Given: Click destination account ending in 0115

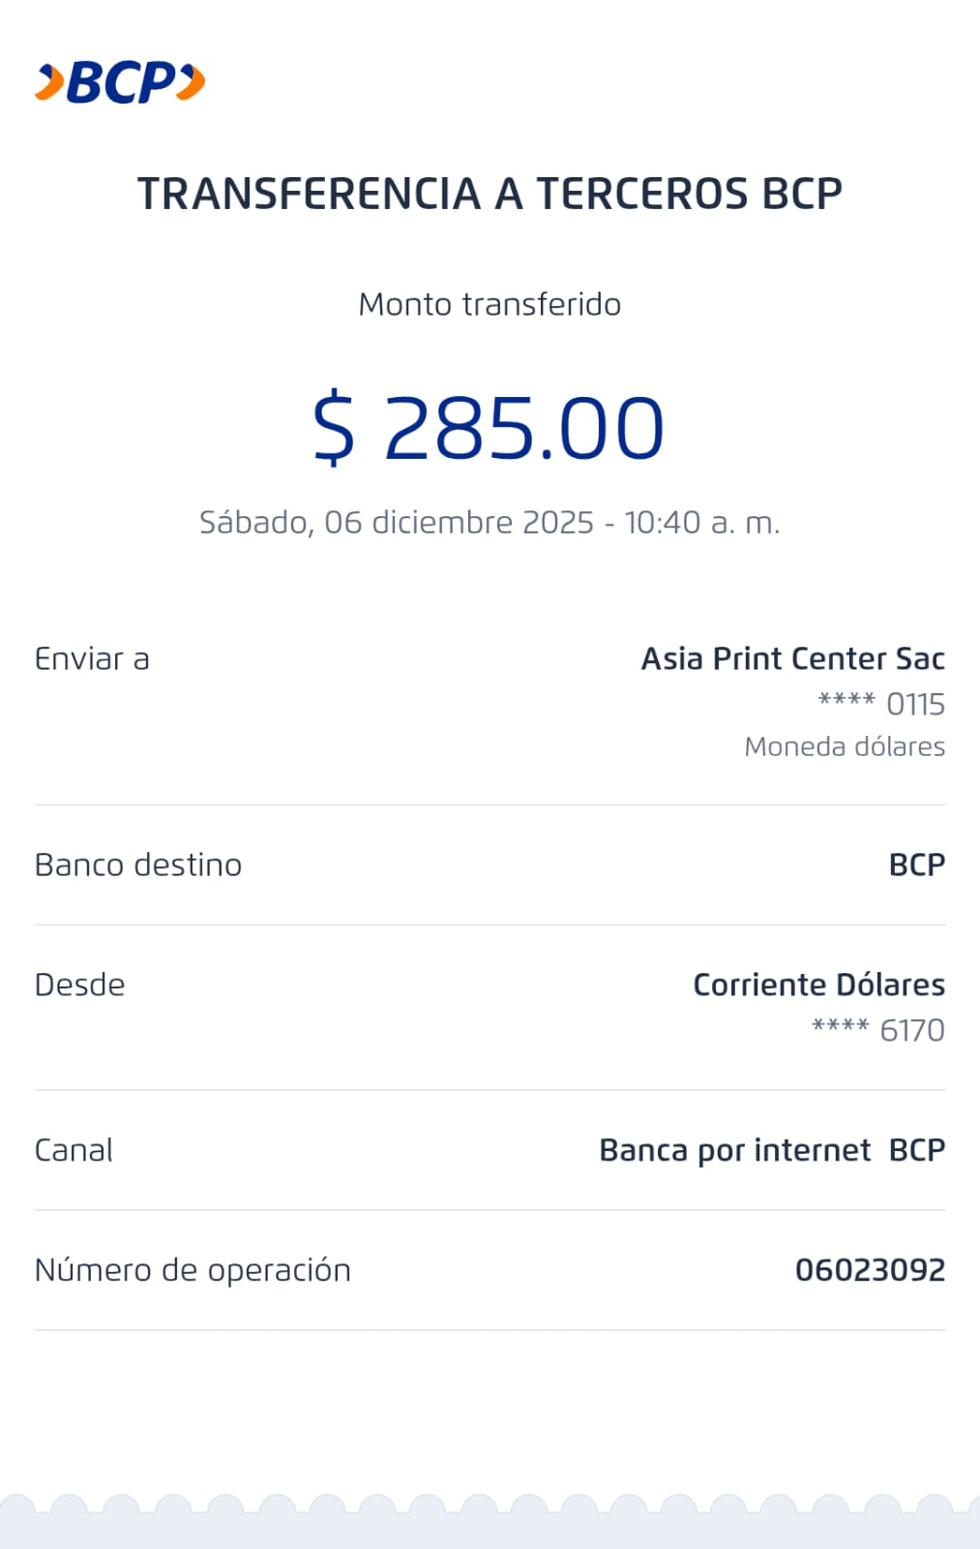Looking at the screenshot, I should pos(881,704).
